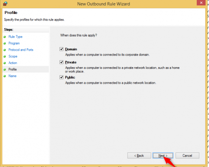Screen dimensions: 209x167
Task: Cancel the New Outbound Rule Wizard
Action: pyautogui.click(x=187, y=156)
